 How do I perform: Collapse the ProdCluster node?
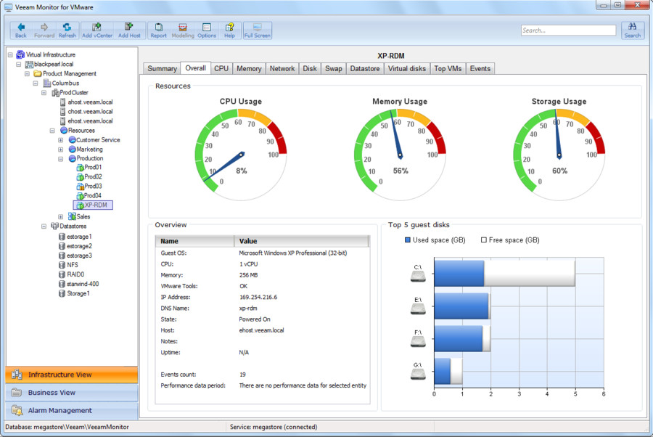(x=44, y=93)
